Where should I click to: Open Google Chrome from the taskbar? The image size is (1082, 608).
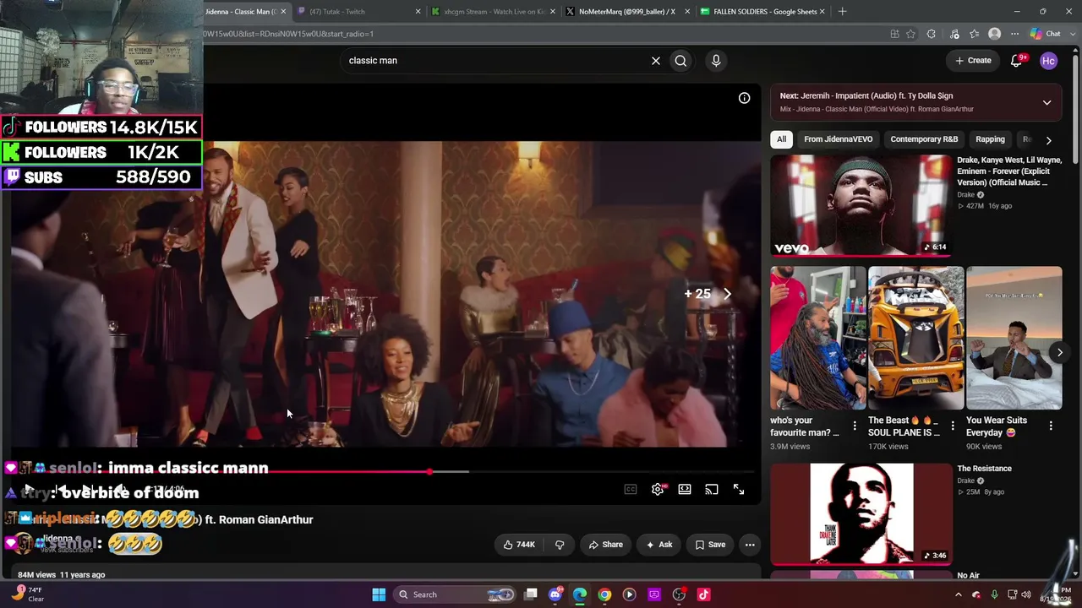(x=604, y=594)
